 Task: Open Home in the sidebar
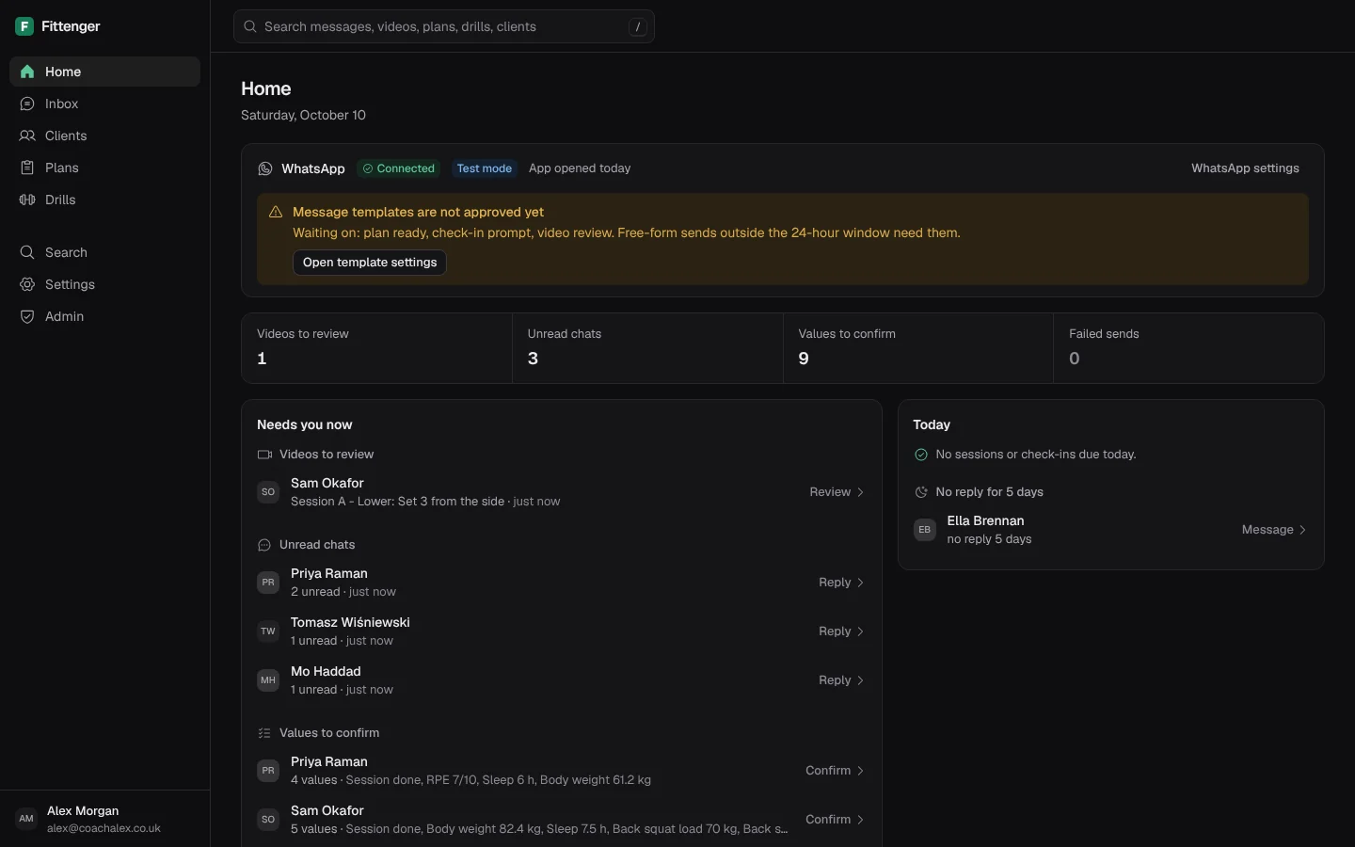104,72
